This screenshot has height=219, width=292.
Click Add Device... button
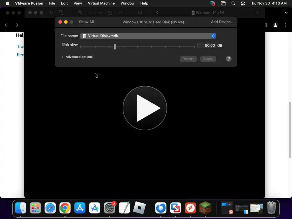(x=222, y=22)
